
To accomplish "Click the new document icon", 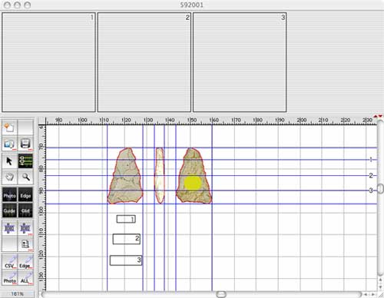I will click(x=9, y=127).
